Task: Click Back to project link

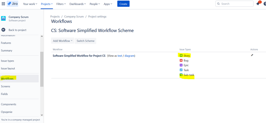Action: (x=18, y=30)
